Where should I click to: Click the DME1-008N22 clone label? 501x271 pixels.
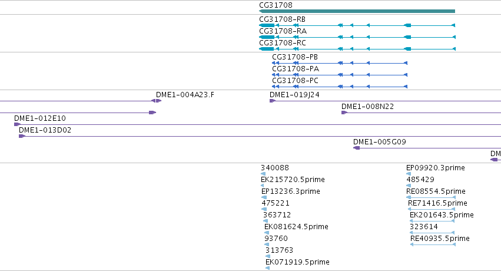(367, 107)
